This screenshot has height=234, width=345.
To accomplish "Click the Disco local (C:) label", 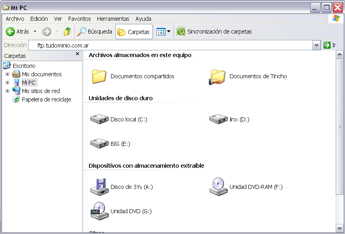I will pos(129,119).
